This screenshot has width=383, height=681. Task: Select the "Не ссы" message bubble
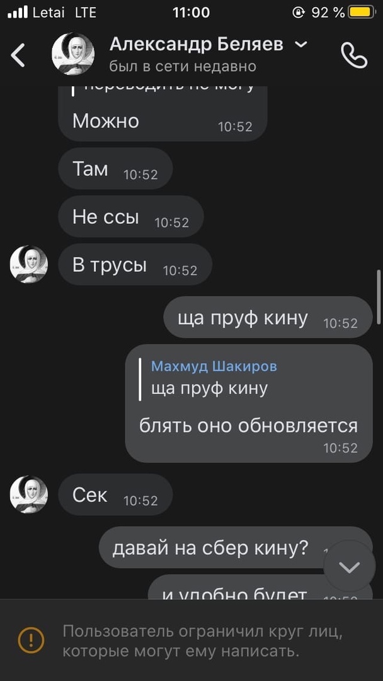coord(130,216)
